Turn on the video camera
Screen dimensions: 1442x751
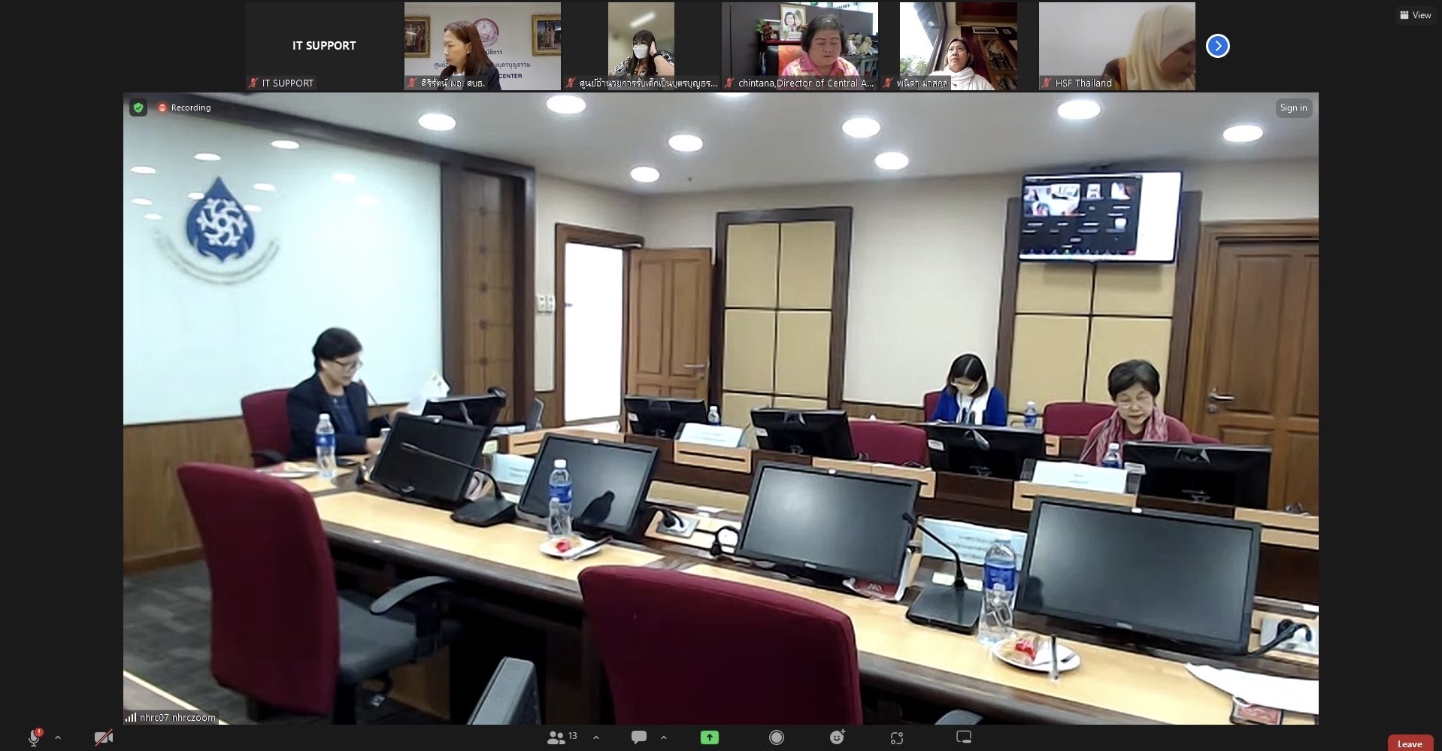pos(104,738)
